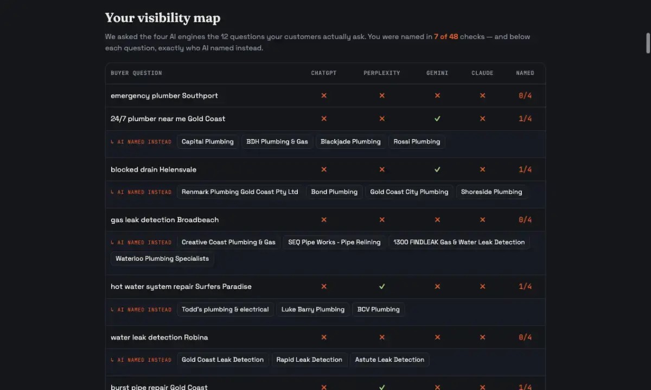Click Claude cross for hot water system repair row
651x390 pixels.
pyautogui.click(x=482, y=286)
